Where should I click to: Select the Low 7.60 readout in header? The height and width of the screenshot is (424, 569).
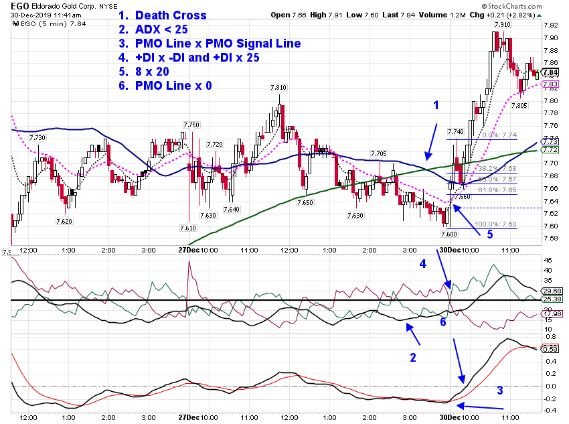point(362,15)
